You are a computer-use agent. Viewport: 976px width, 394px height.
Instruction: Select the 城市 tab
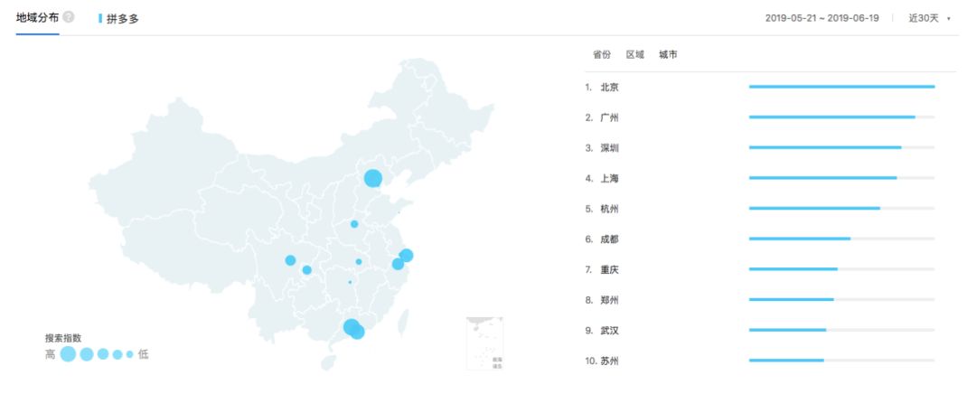668,55
